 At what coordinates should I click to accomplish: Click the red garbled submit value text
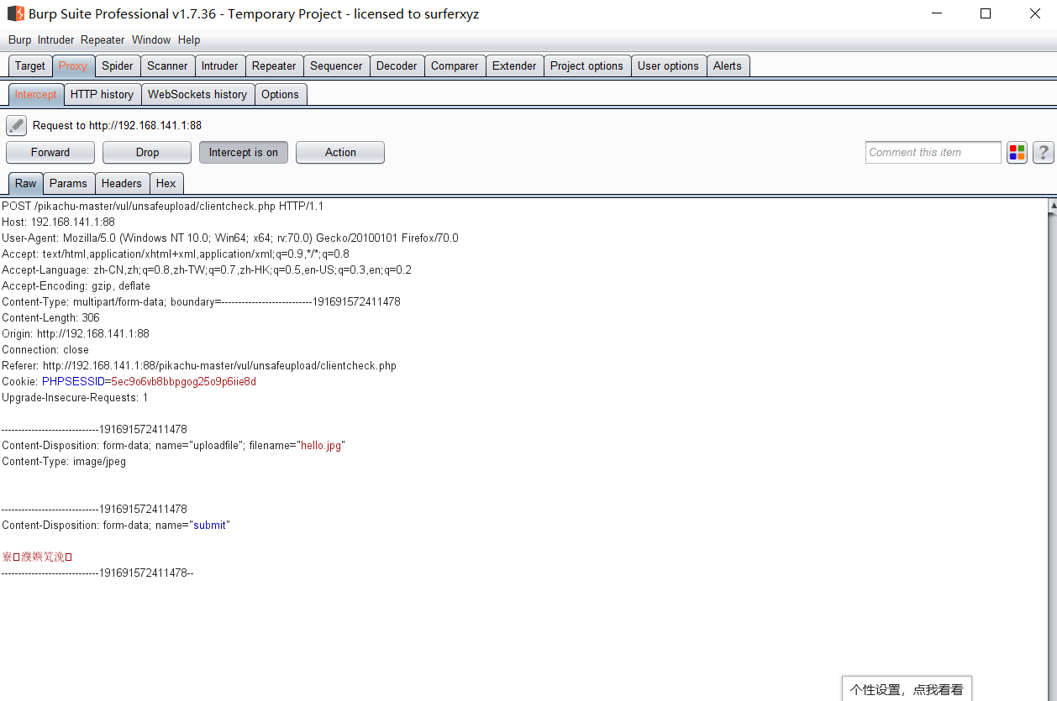38,557
